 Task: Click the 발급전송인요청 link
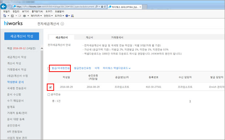(x=82, y=68)
